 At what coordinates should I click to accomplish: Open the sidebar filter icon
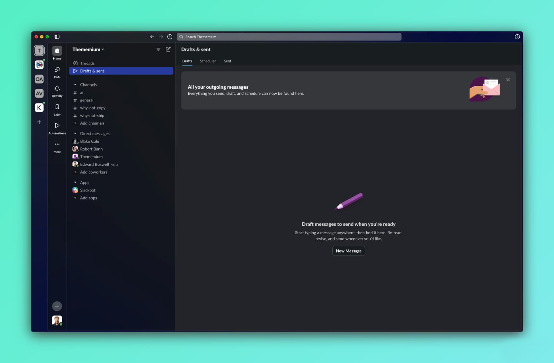point(158,49)
